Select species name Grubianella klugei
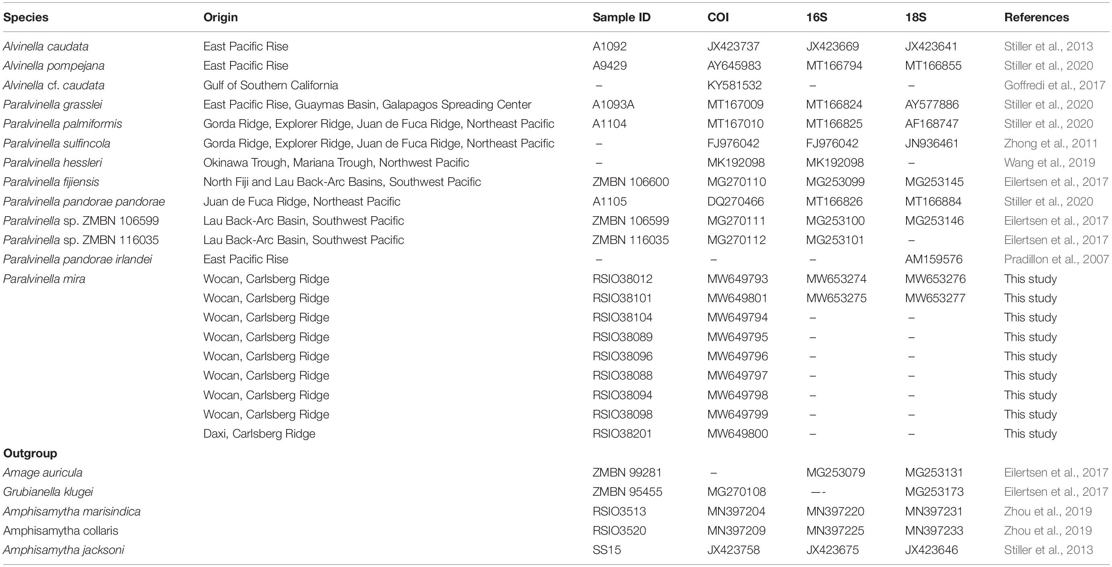This screenshot has height=567, width=1112. click(x=48, y=492)
